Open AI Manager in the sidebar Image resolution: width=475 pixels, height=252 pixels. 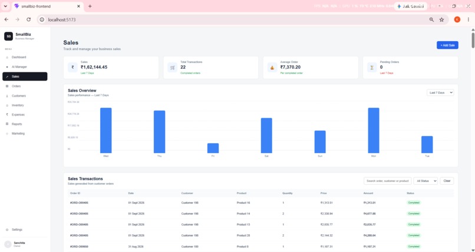pyautogui.click(x=19, y=67)
